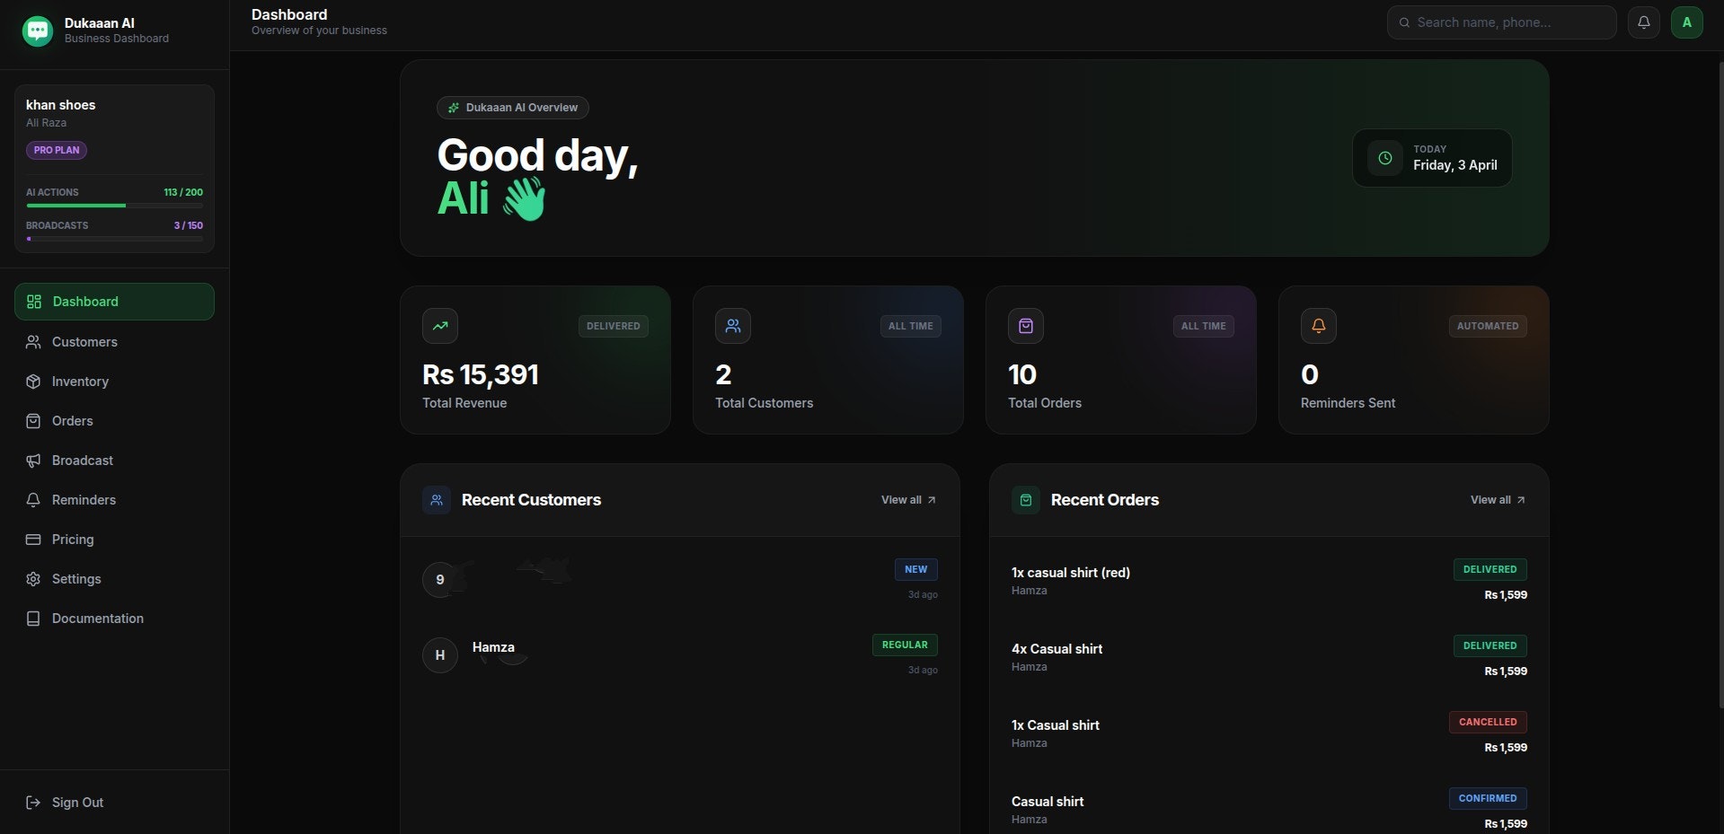This screenshot has height=834, width=1724.
Task: Open the Inventory section
Action: [114, 382]
